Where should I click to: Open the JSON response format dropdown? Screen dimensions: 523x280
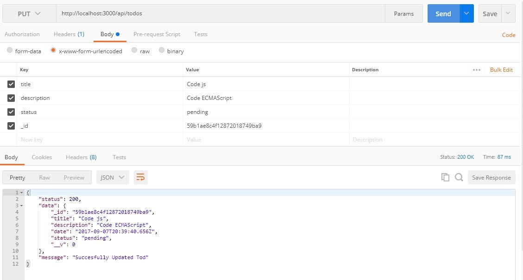[x=112, y=177]
